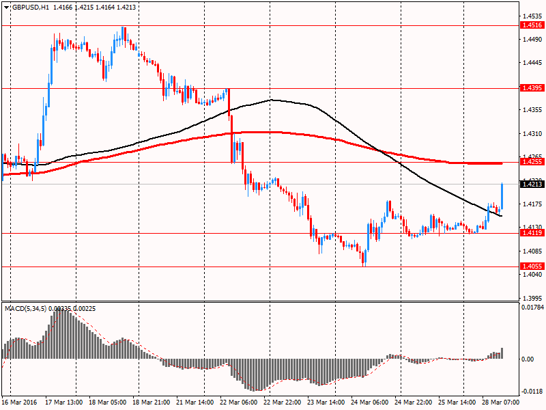Screen dimensions: 546x410
Task: Click the 23 Mar 14:00 time label
Action: 326,402
